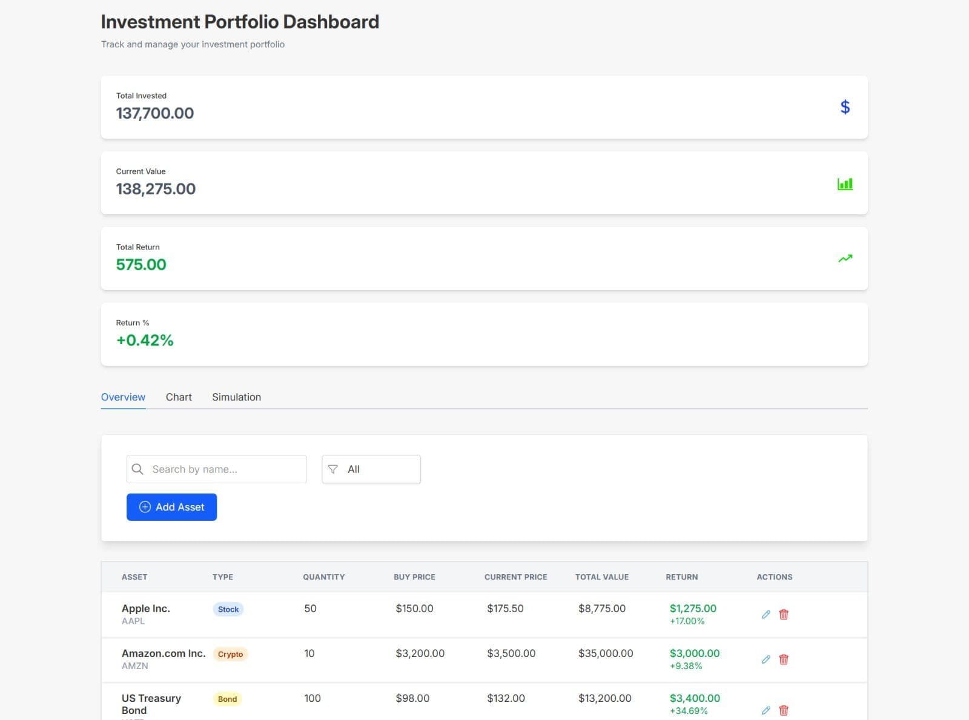
Task: Click the 138,275.00 Current Value figure
Action: [156, 189]
